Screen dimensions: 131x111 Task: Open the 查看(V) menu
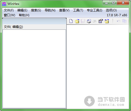(64, 10)
